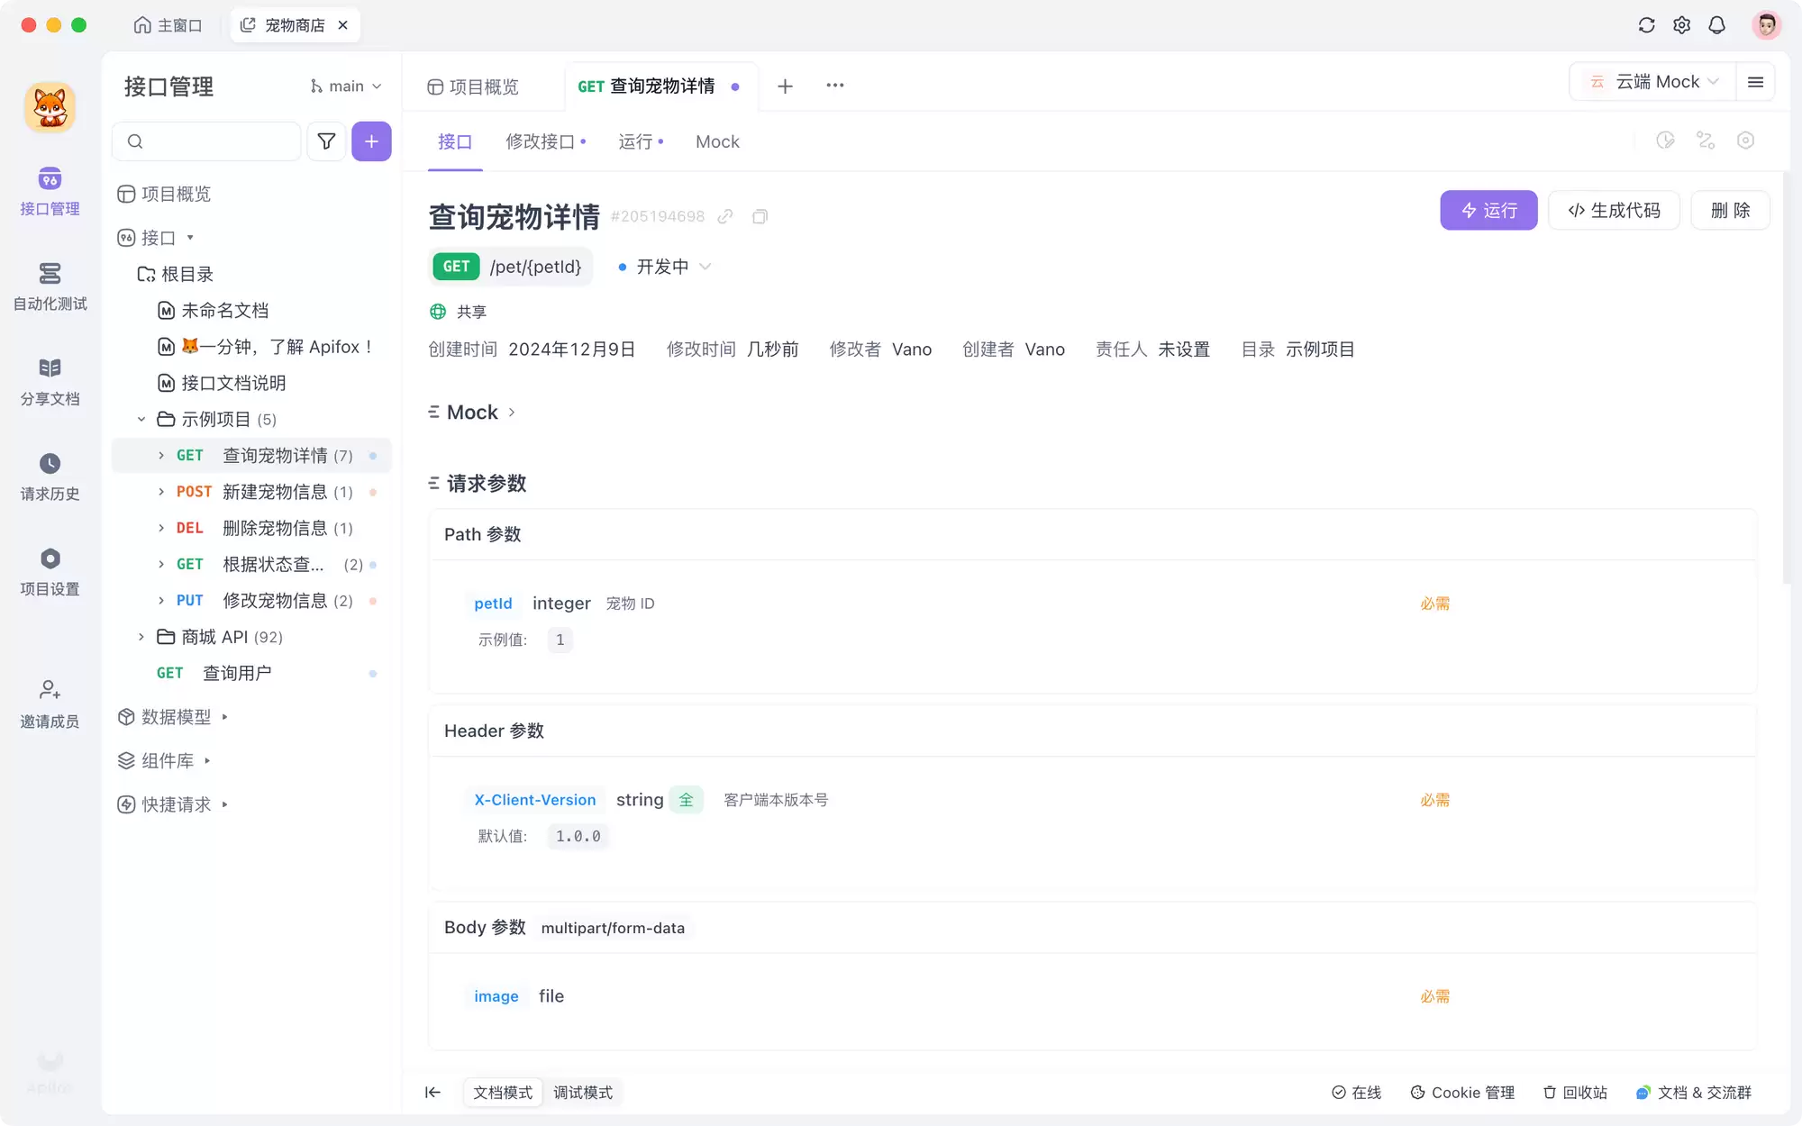Click the history clock icon in tab toolbar
This screenshot has height=1126, width=1802.
tap(1665, 141)
